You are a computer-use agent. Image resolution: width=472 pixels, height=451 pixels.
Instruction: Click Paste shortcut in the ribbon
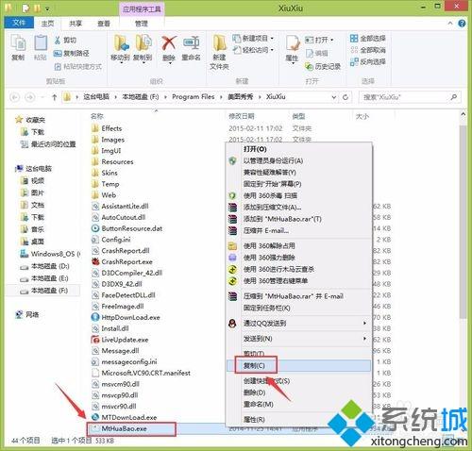pyautogui.click(x=78, y=66)
